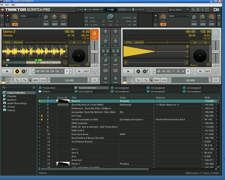Jump to next cue point Deck A
Viewport: 225px width, 180px height.
point(24,80)
